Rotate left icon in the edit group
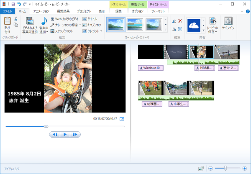Viewport: 251px width, 174px height. pos(174,21)
